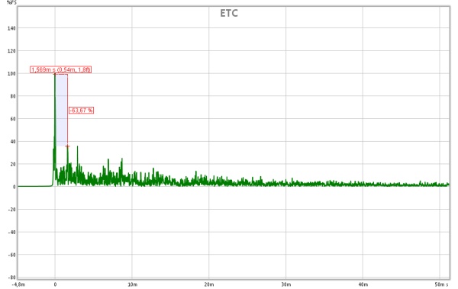Screen dimensions: 458x289
Task: Click the 40m time axis label
Action: (x=363, y=284)
